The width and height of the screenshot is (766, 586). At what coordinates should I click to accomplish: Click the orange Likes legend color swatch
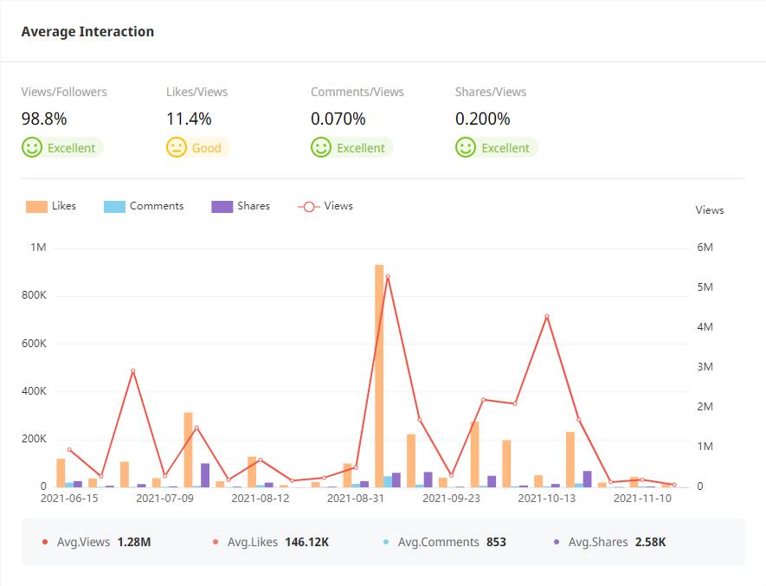[x=36, y=207]
